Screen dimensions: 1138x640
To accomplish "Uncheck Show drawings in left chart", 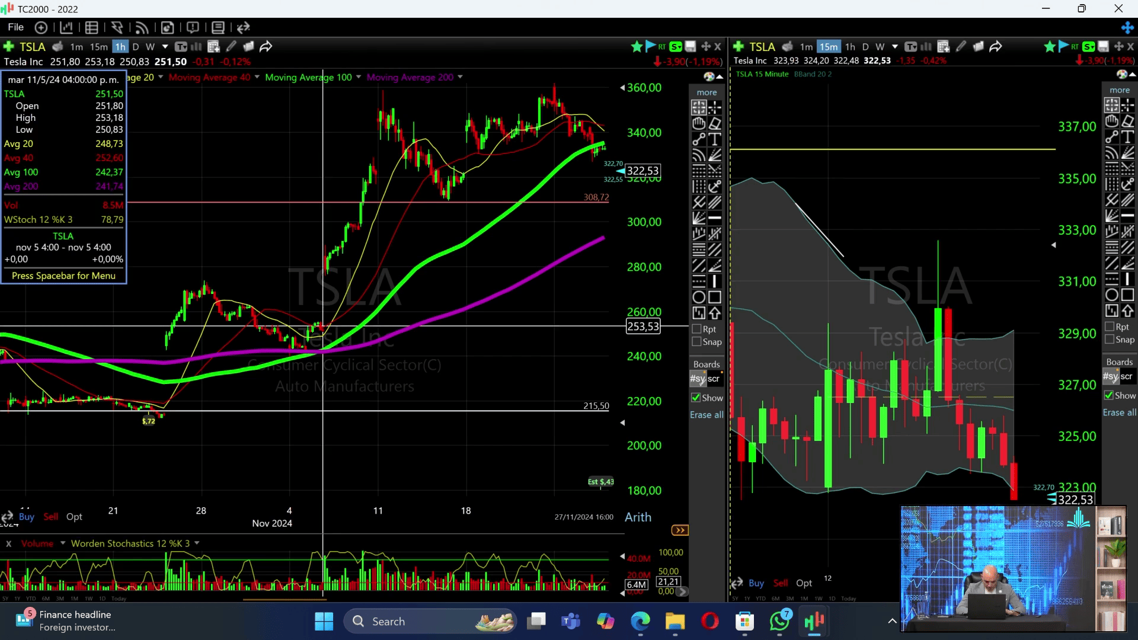I will click(x=696, y=398).
